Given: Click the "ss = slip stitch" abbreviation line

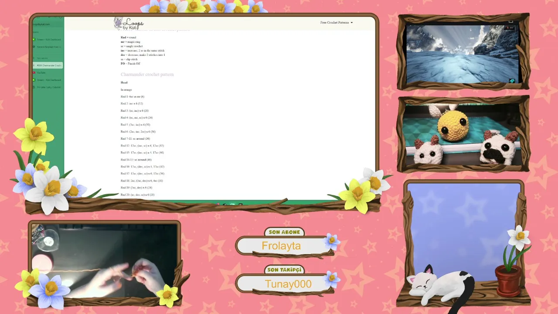Looking at the screenshot, I should (x=129, y=59).
